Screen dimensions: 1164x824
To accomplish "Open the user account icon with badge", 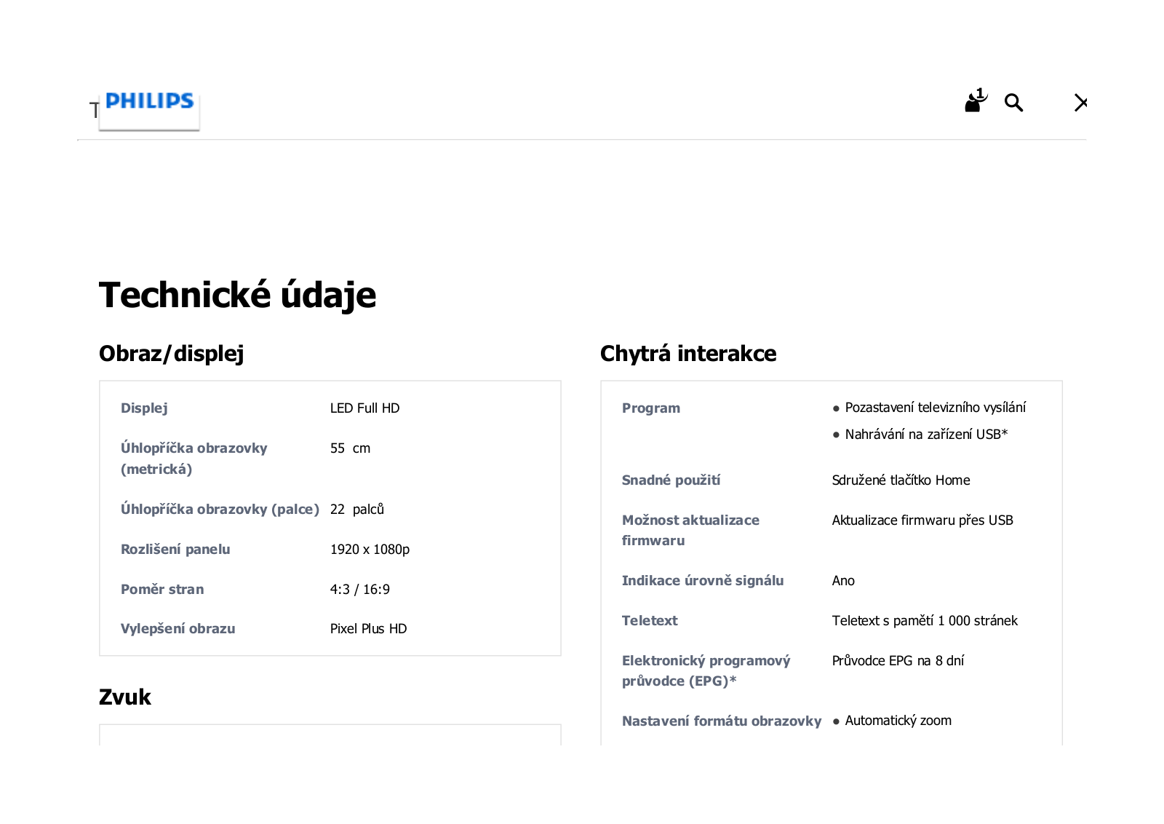I will click(x=976, y=100).
